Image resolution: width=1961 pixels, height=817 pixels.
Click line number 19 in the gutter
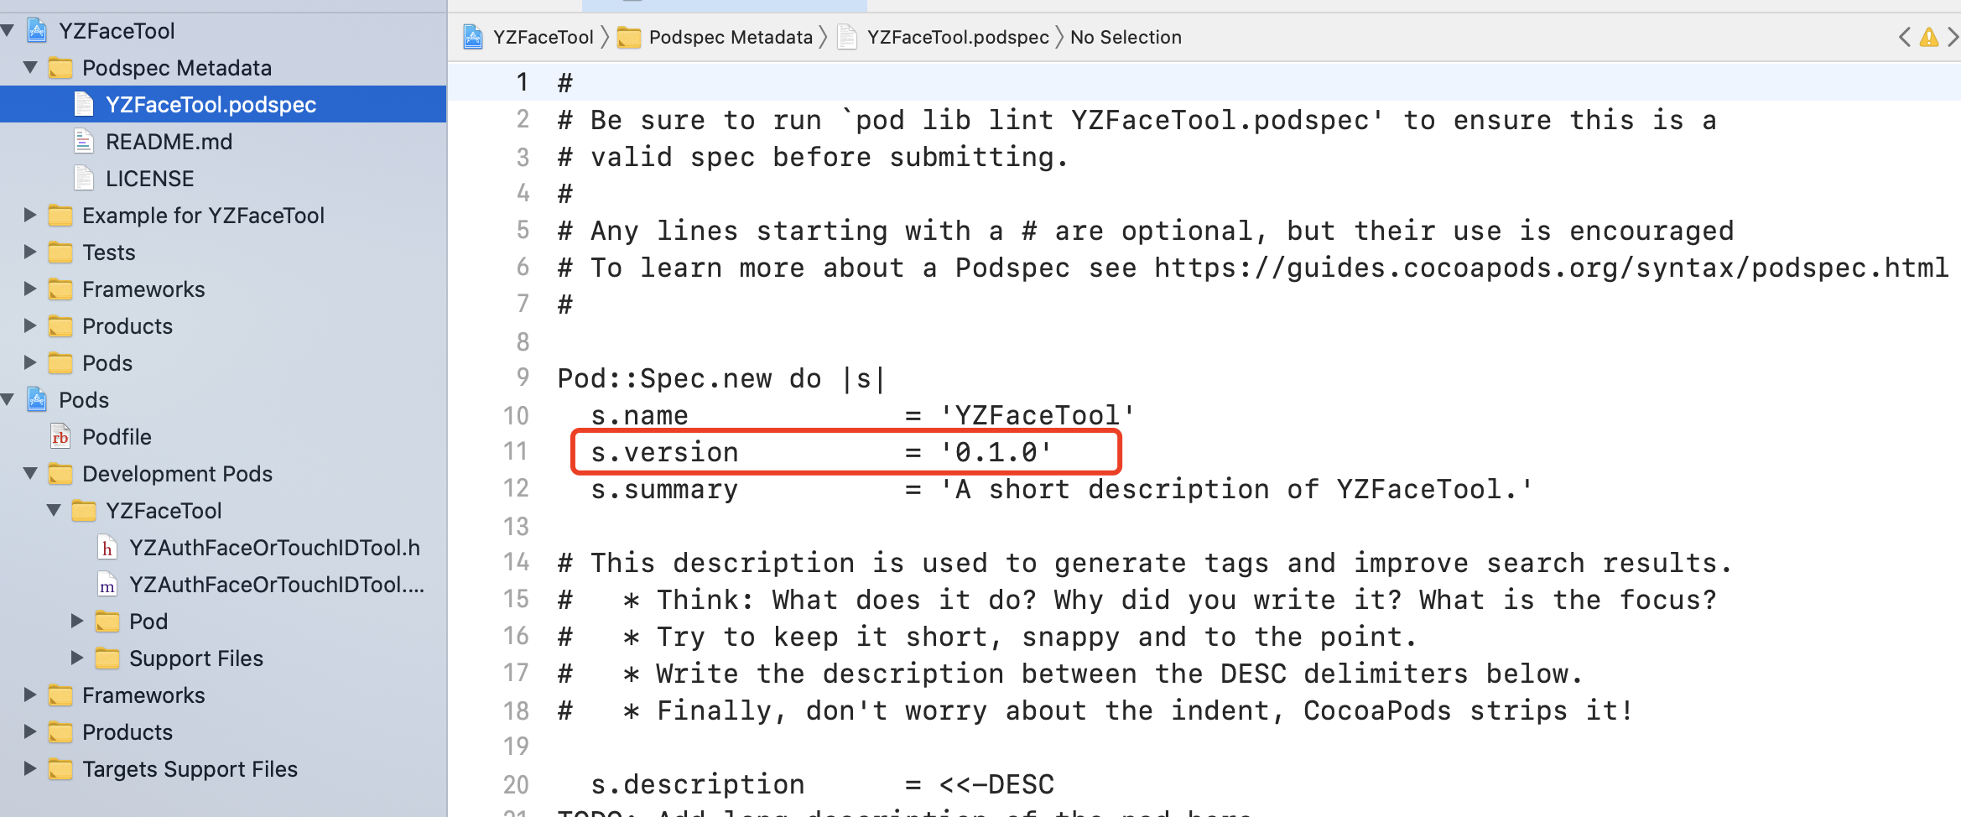[x=516, y=746]
